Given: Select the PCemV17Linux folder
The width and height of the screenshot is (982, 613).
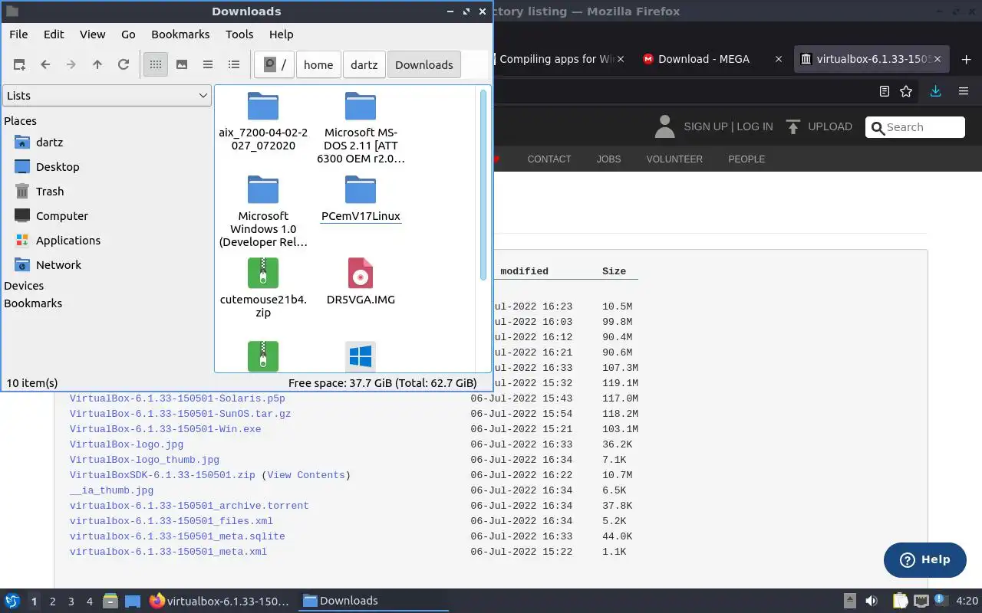Looking at the screenshot, I should point(361,198).
